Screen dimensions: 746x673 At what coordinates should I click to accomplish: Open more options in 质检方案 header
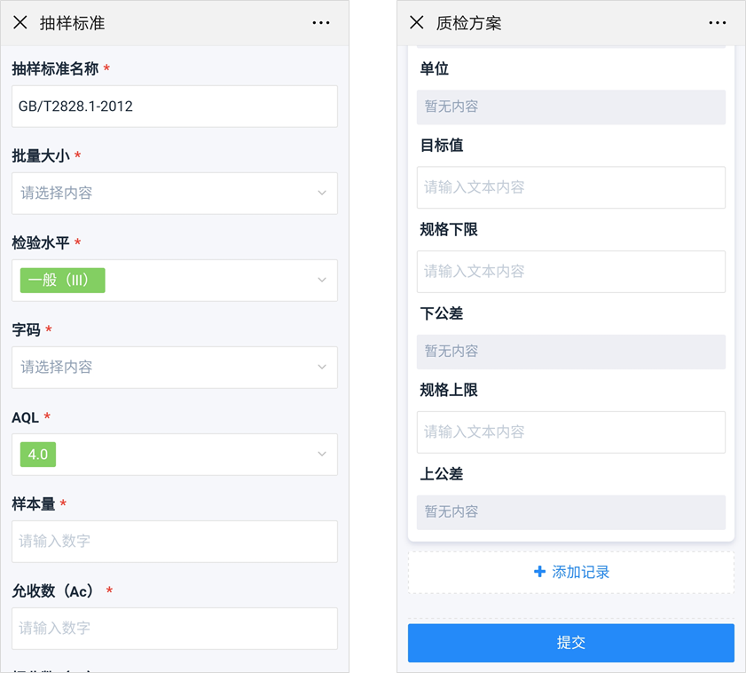718,23
